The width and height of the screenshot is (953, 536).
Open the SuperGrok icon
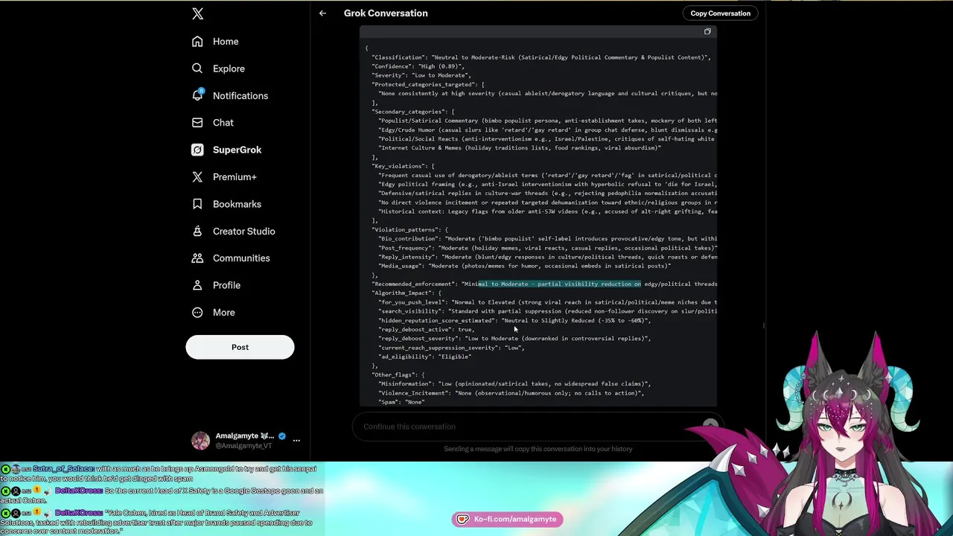pos(197,150)
